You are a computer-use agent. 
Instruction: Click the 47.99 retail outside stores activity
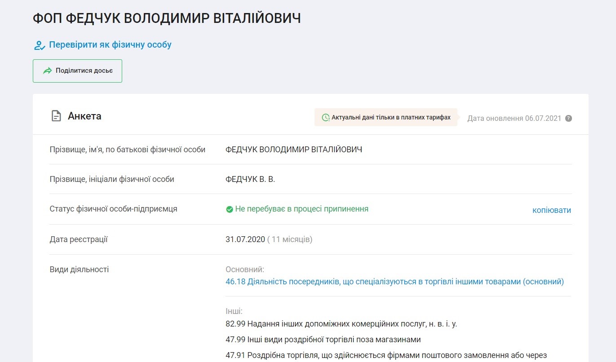pos(323,339)
